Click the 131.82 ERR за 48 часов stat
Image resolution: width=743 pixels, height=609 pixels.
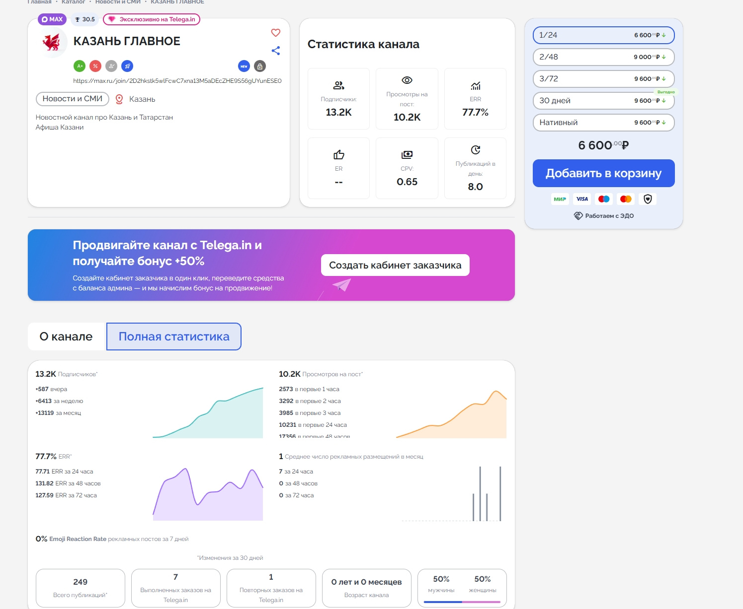click(x=68, y=483)
